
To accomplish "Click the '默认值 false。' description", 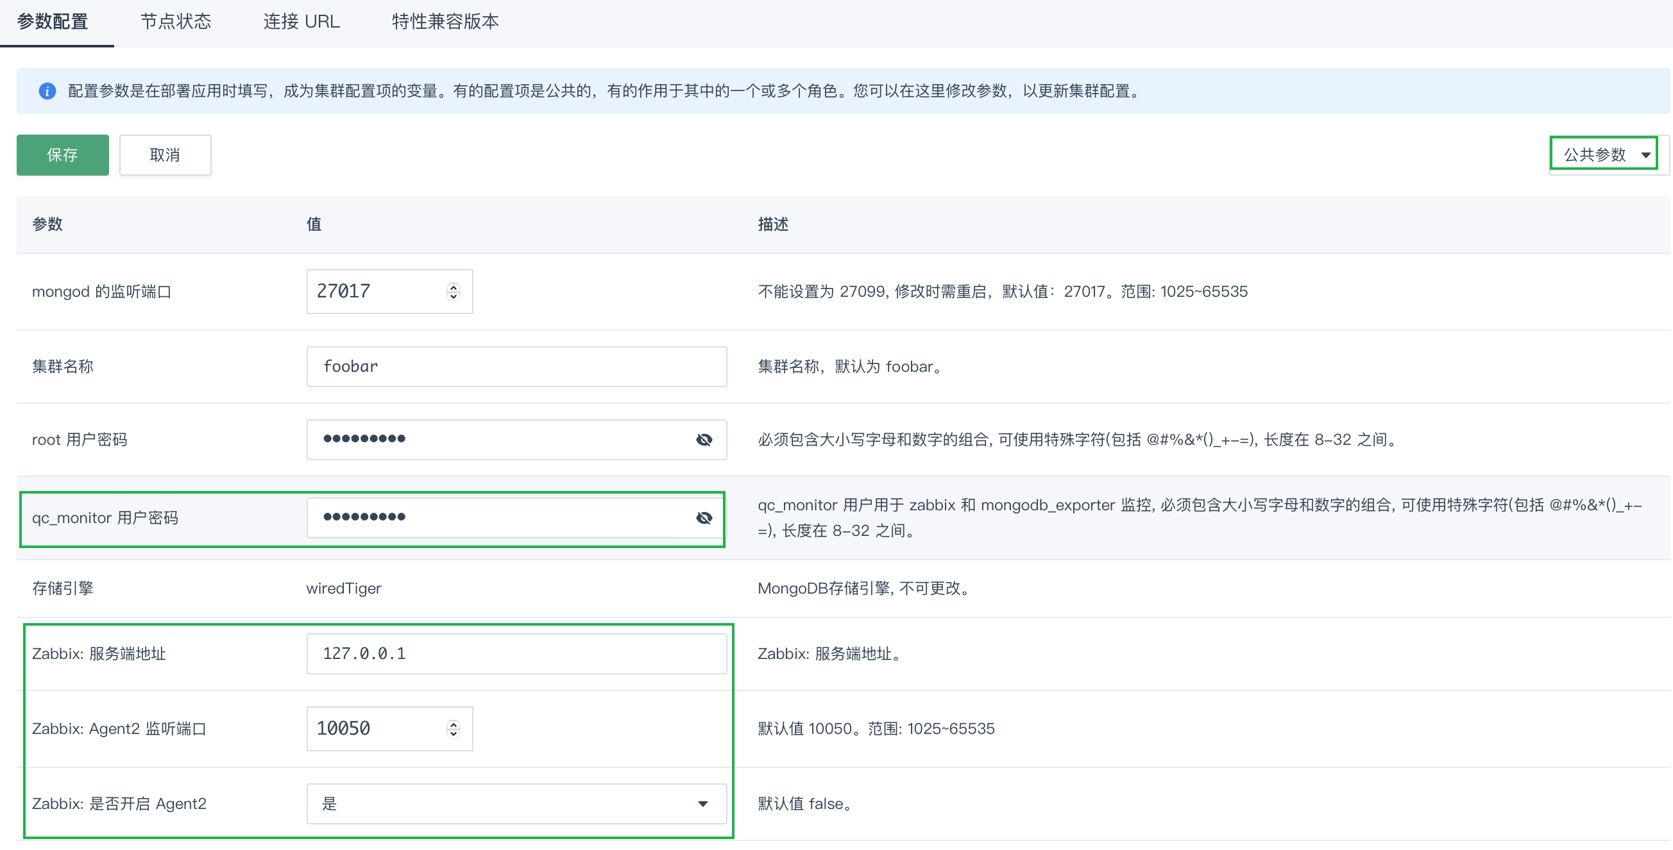I will (806, 804).
